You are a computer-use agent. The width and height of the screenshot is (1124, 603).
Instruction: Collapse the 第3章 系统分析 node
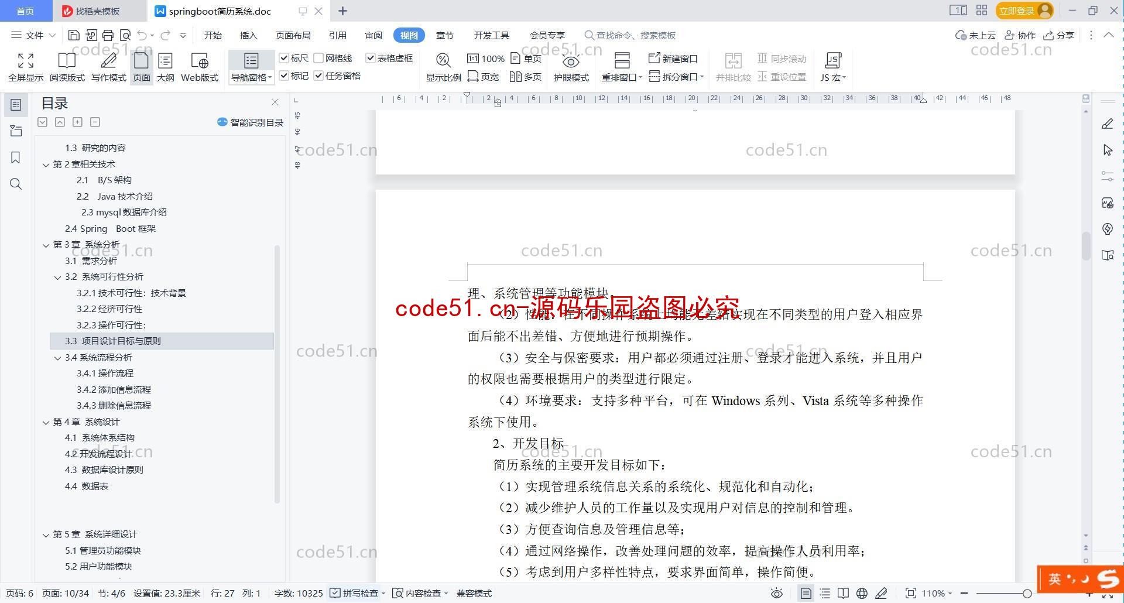(46, 245)
